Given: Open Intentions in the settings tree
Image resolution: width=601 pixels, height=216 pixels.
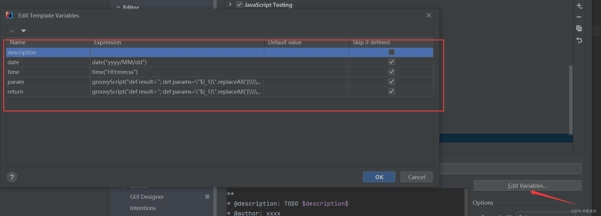Looking at the screenshot, I should (x=143, y=208).
